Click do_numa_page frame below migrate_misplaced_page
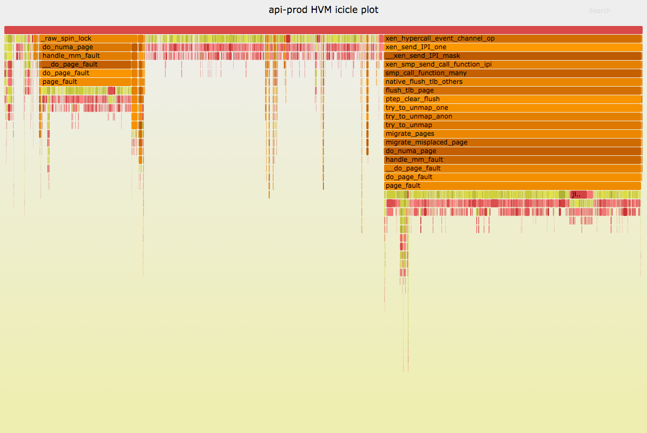Screen dimensions: 647x433 [x=512, y=151]
